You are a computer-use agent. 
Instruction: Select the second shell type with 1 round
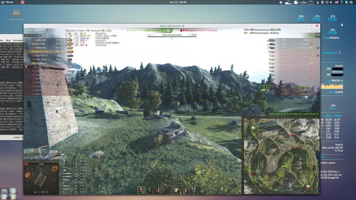(151, 190)
